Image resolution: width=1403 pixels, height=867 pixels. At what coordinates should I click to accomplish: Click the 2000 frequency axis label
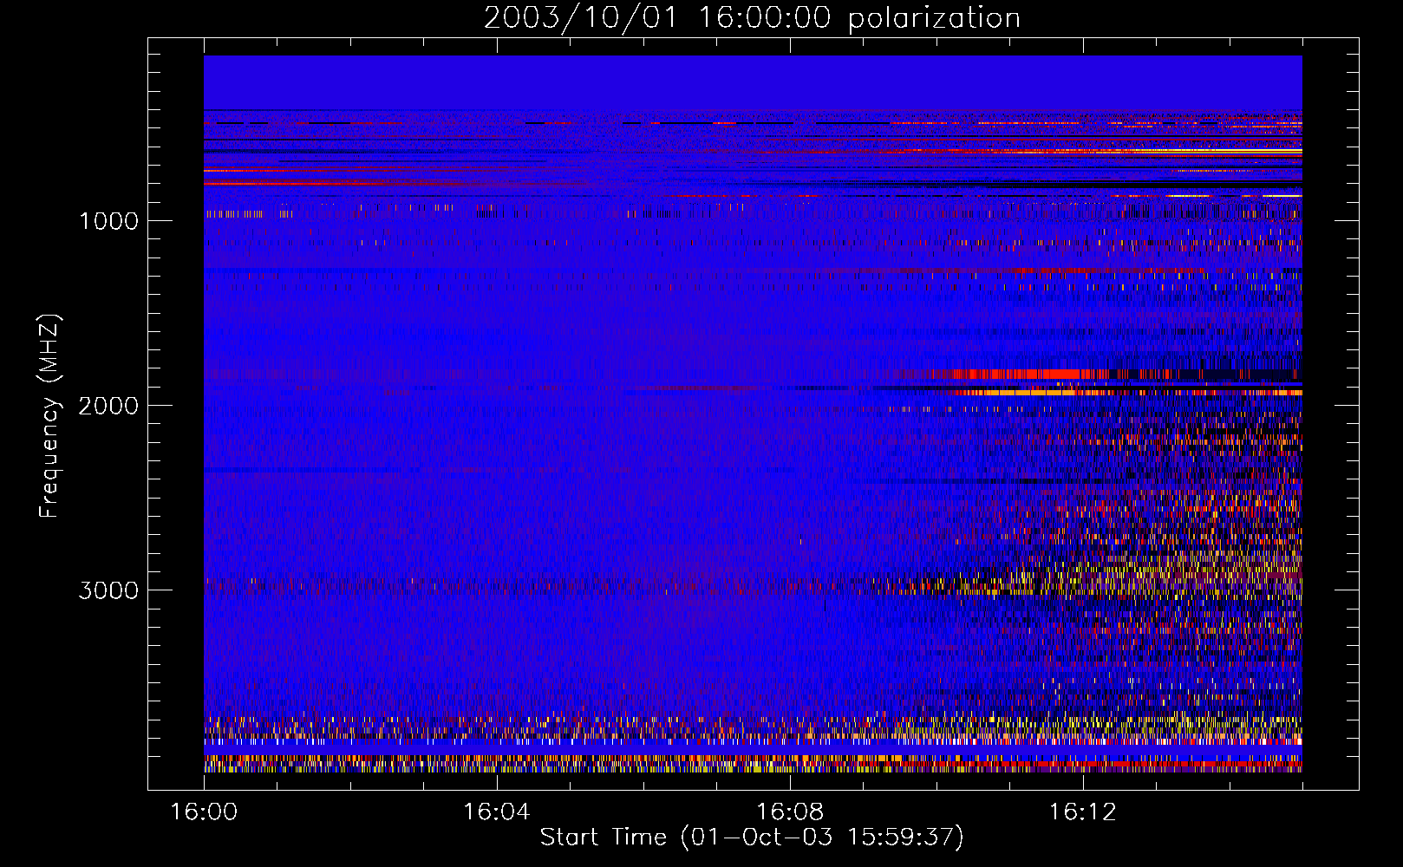[108, 406]
